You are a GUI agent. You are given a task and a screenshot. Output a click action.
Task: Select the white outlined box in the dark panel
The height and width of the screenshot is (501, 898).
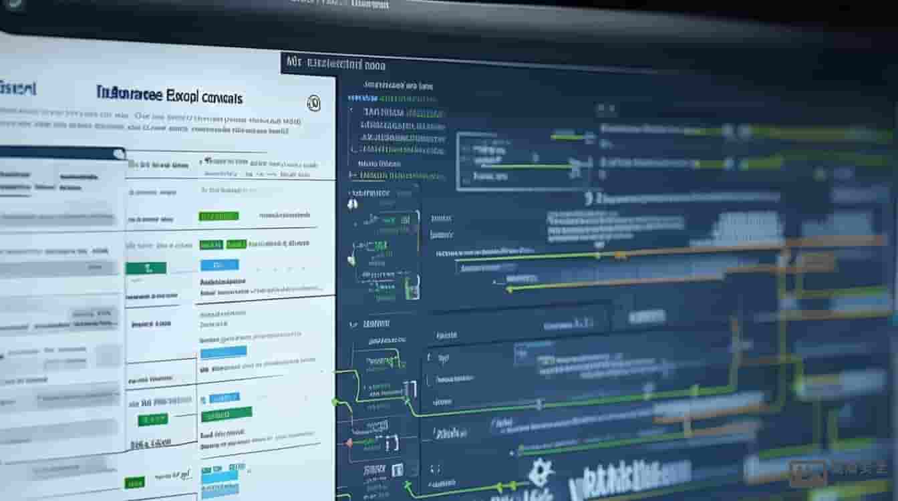[522, 160]
